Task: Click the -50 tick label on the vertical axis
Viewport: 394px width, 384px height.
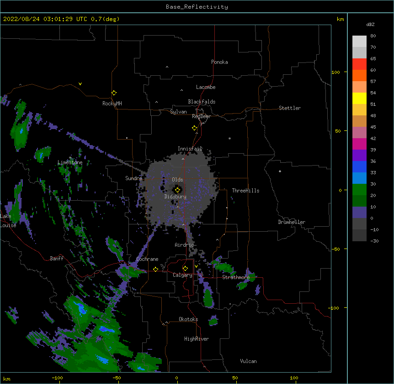Action: point(335,249)
